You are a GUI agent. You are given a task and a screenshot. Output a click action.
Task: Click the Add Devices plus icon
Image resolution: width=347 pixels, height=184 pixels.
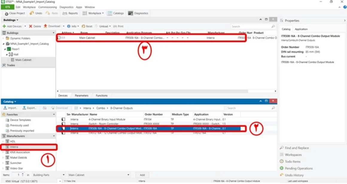[x=4, y=26]
